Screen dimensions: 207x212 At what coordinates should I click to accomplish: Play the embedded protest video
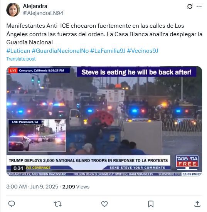coord(104,121)
